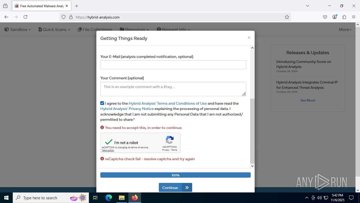The width and height of the screenshot is (360, 203).
Task: View site info via the padlock icon
Action: point(71,17)
